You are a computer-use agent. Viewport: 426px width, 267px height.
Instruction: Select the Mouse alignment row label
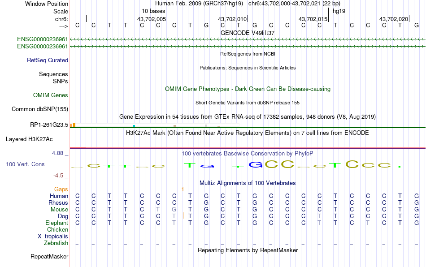coord(59,210)
